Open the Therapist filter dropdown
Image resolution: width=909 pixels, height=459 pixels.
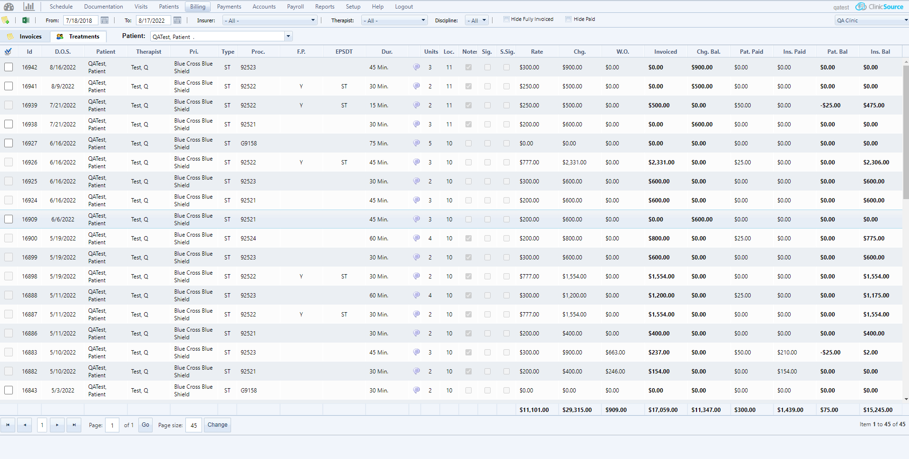[x=423, y=20]
